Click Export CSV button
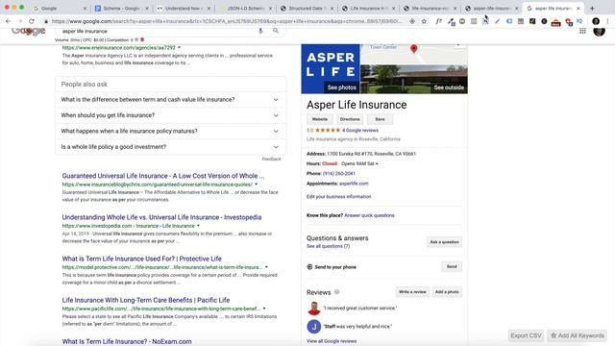The height and width of the screenshot is (346, 615). coord(526,335)
